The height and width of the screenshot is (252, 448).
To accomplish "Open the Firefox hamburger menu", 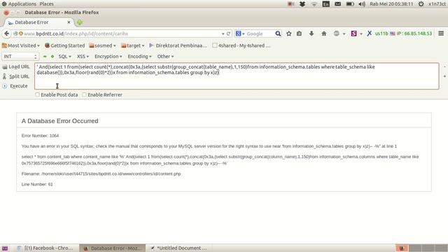I will [441, 34].
